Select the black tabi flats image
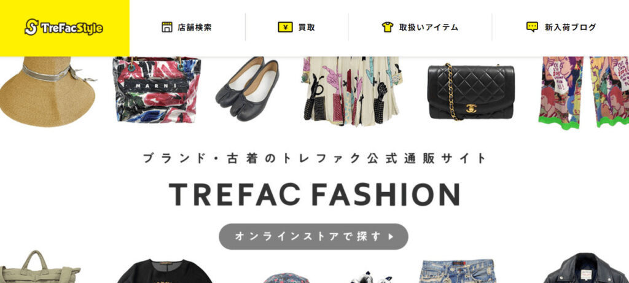The image size is (629, 283). tap(247, 88)
